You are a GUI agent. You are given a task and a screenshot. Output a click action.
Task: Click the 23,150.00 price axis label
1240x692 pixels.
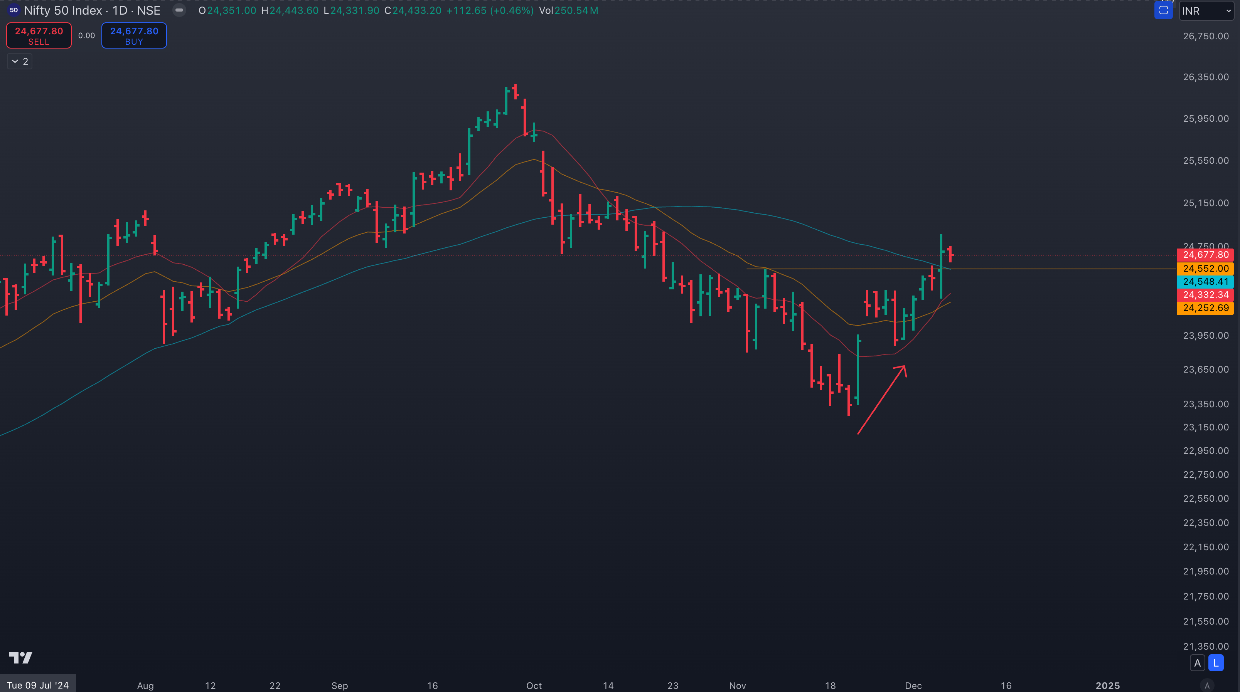1206,427
